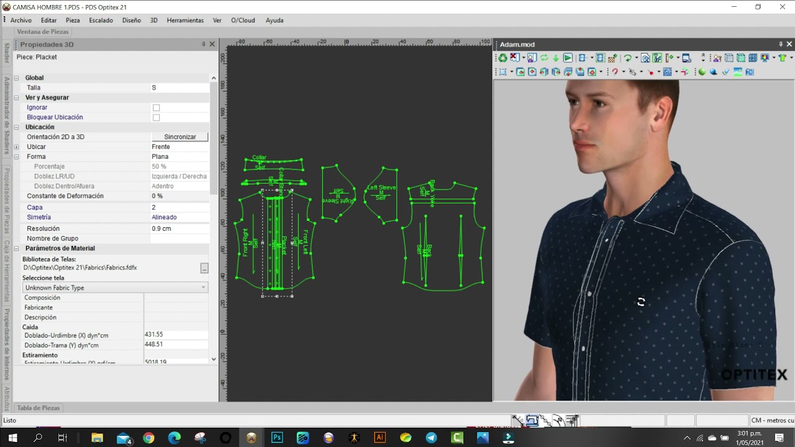Screen dimensions: 795x447
Task: Toggle the Bloquear Ubicación checkbox
Action: pos(156,117)
